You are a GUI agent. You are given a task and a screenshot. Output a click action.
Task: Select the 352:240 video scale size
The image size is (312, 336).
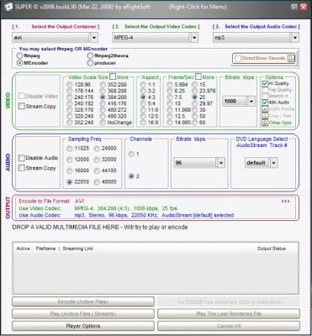70,123
